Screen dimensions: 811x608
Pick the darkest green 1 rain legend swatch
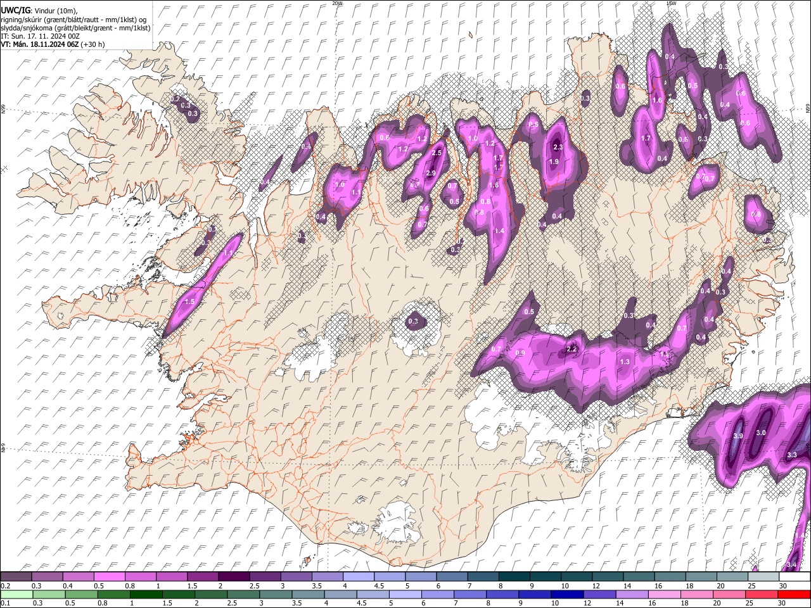[x=146, y=594]
